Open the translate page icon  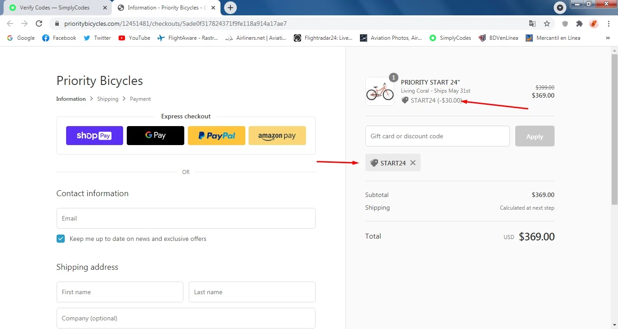coord(532,23)
